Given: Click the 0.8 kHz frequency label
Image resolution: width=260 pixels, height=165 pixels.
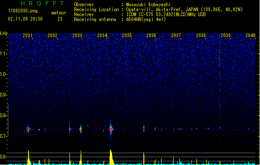Looking at the screenshot, I should pyautogui.click(x=3, y=115).
